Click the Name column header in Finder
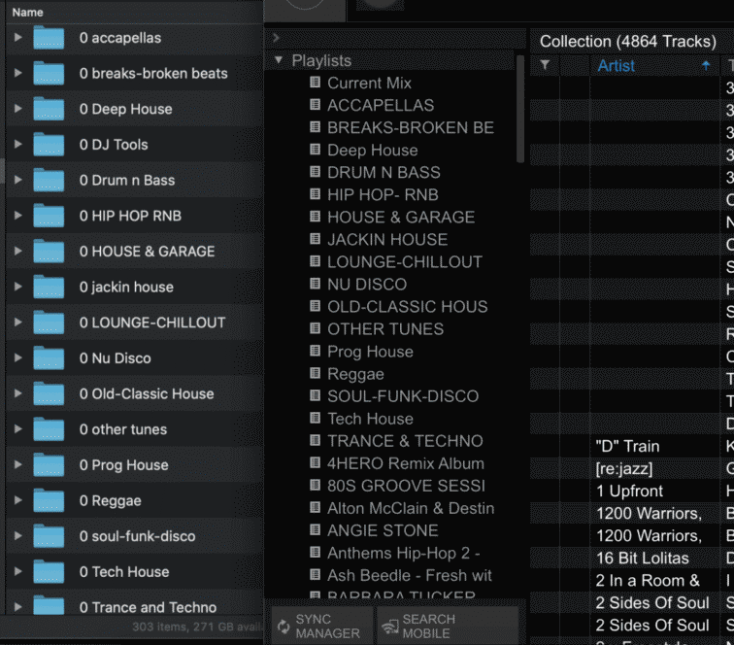 (x=28, y=13)
